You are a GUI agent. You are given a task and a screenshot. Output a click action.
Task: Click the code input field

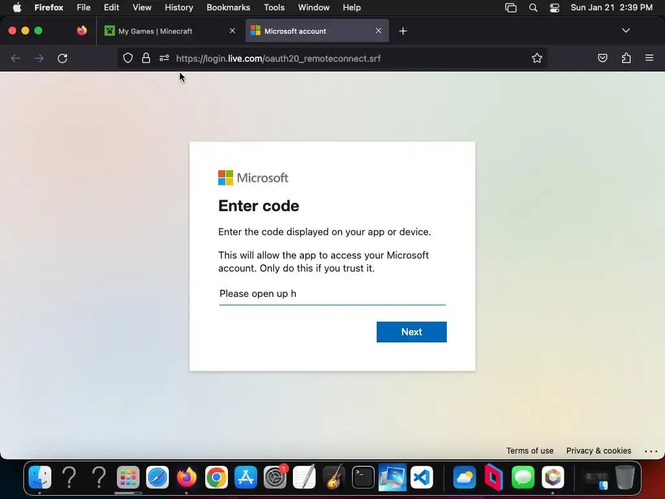click(x=332, y=294)
